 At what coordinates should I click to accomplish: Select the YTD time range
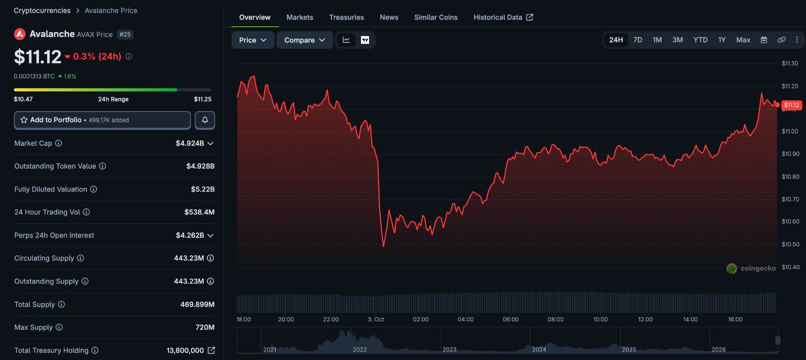700,40
